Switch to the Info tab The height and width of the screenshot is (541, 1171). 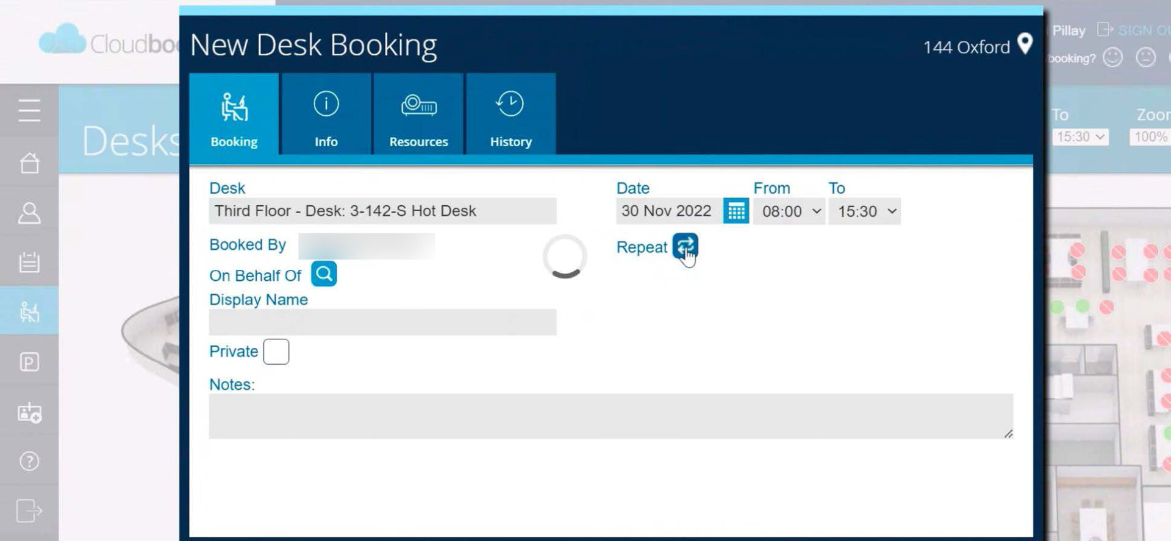pyautogui.click(x=326, y=115)
